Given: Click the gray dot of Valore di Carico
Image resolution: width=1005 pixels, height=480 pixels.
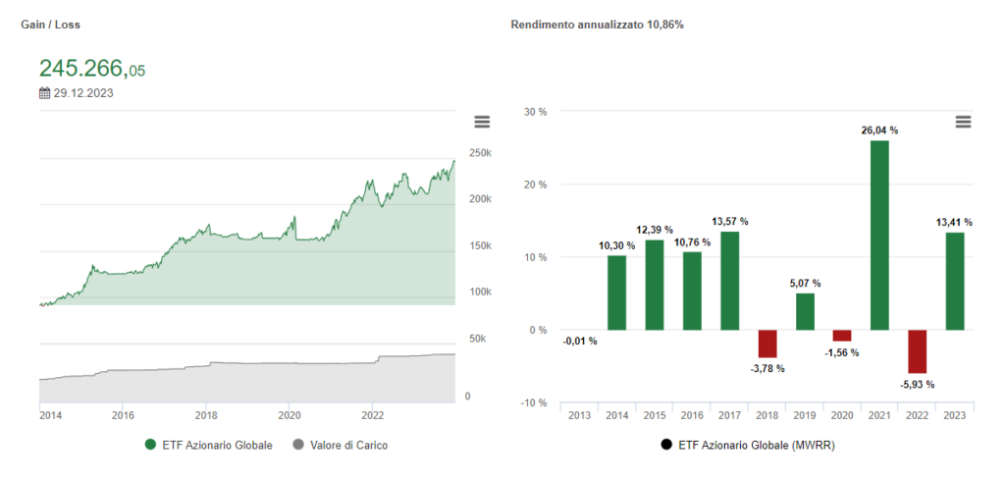Looking at the screenshot, I should coord(299,445).
